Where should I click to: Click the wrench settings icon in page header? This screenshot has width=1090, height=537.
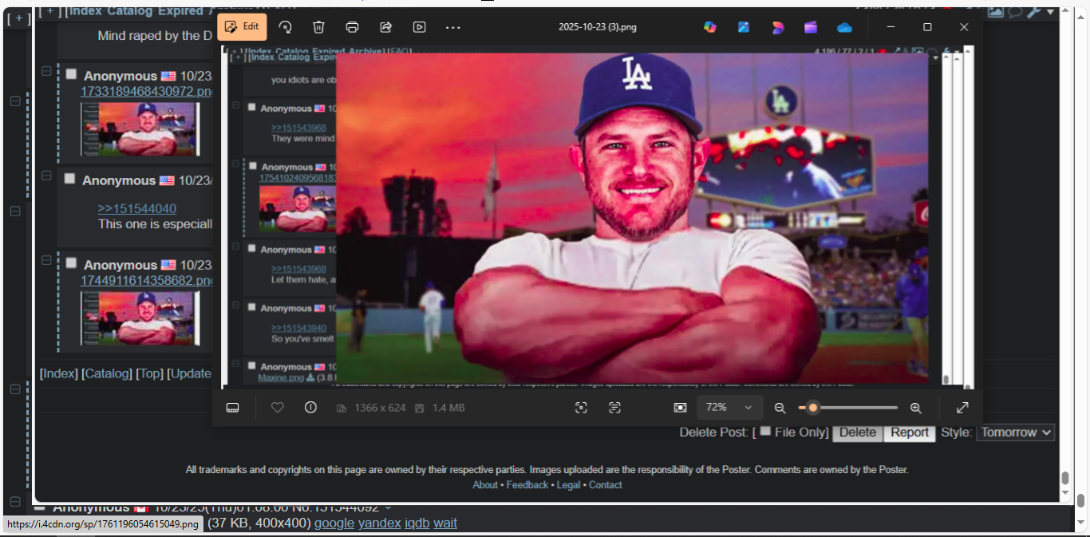1033,11
